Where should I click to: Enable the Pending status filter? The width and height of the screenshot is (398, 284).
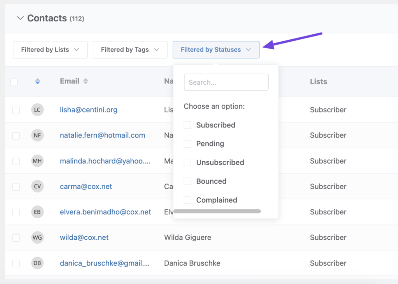click(187, 144)
